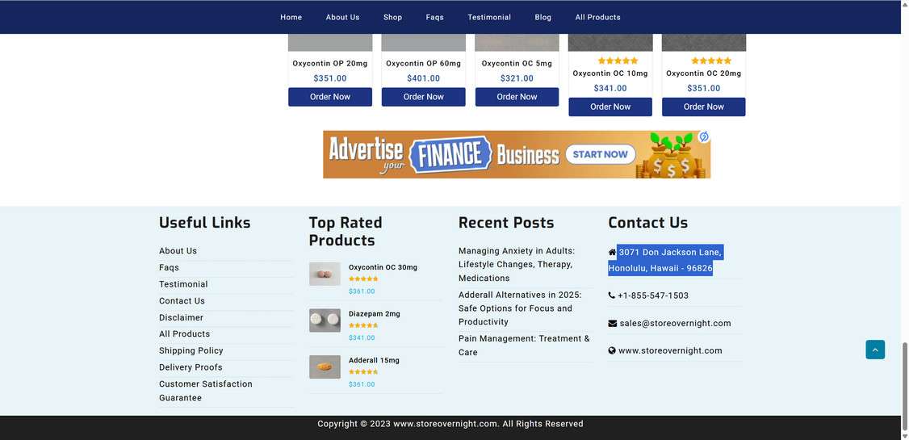Open All Products under Useful Links
909x440 pixels.
pos(184,334)
